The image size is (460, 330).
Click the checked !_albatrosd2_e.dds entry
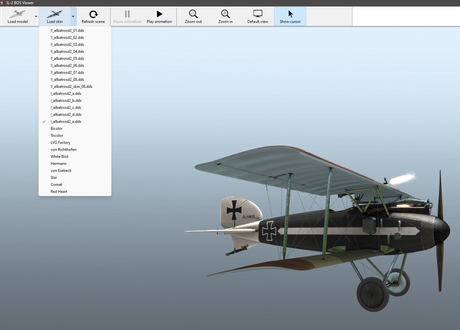pos(75,122)
